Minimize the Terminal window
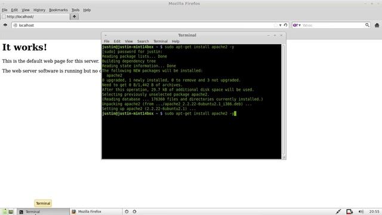 [x=268, y=35]
